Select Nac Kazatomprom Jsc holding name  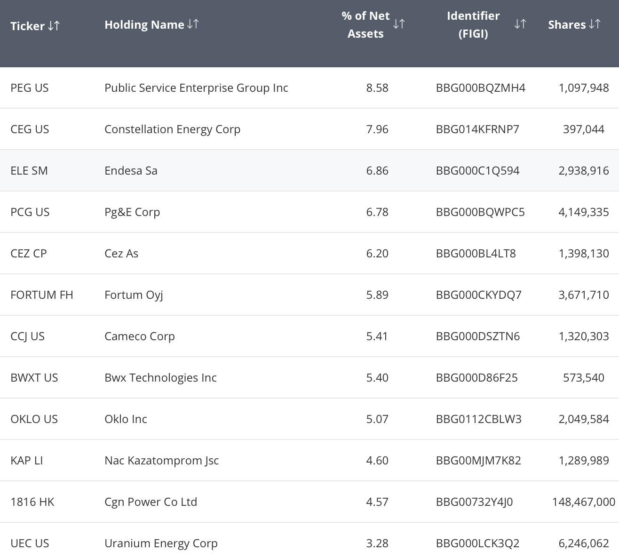click(161, 461)
